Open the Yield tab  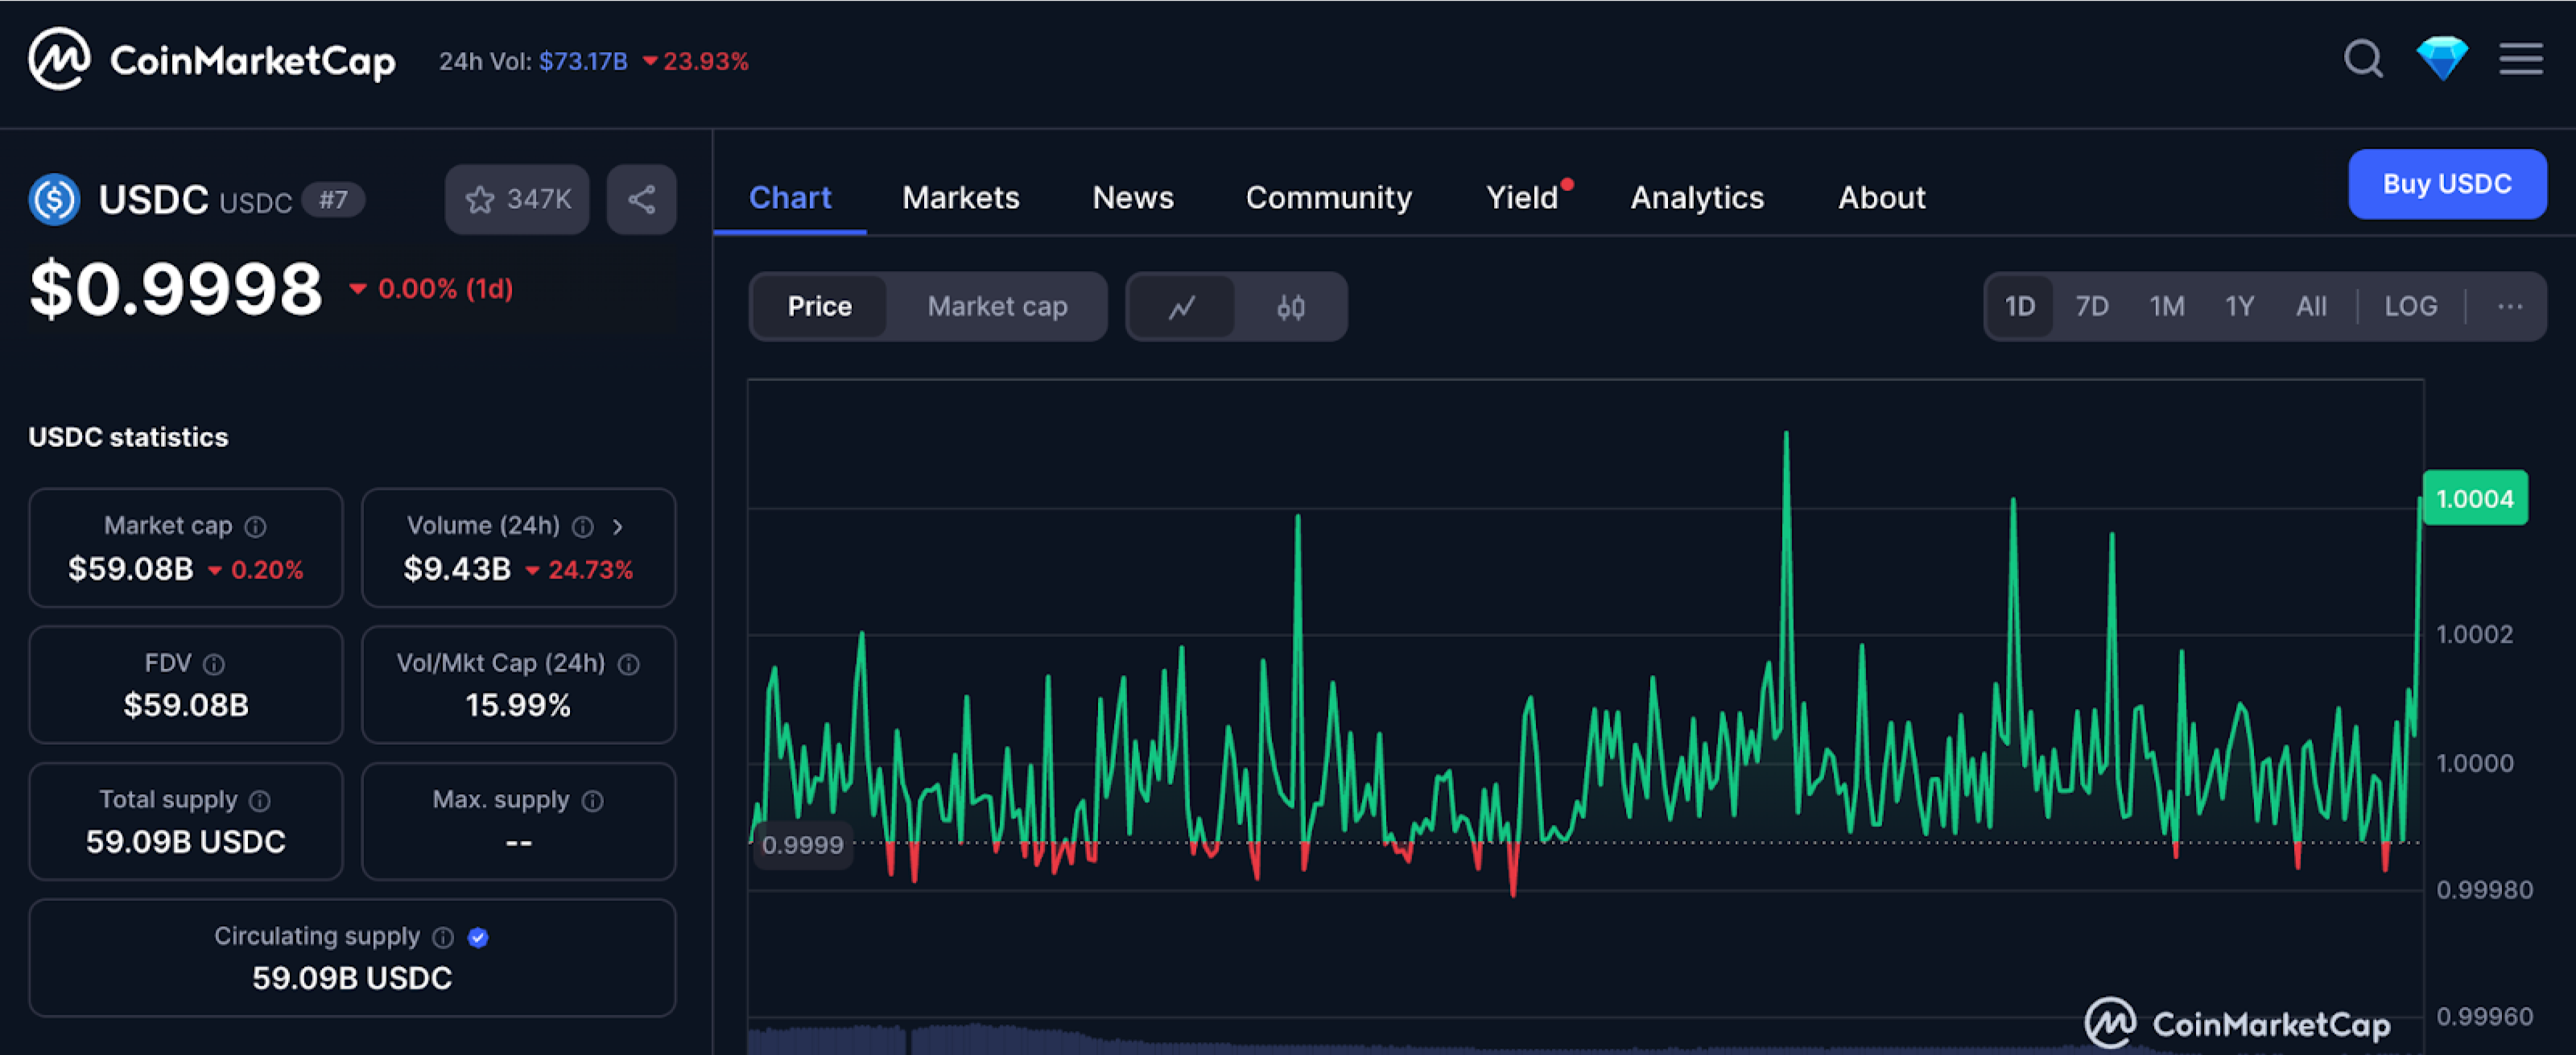click(x=1523, y=198)
